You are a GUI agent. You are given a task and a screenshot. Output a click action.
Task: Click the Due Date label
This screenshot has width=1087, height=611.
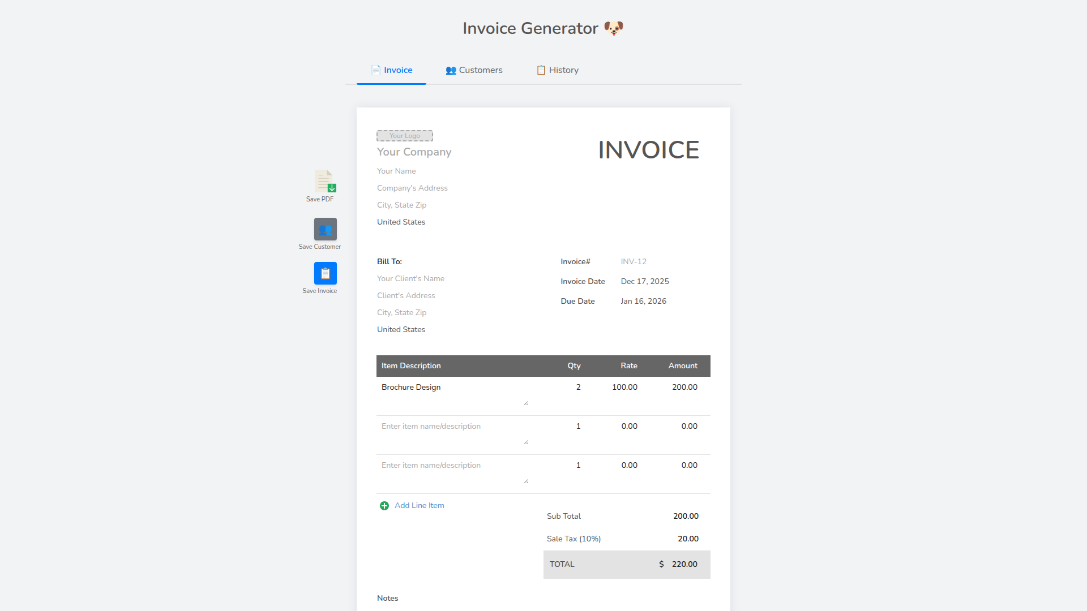coord(577,302)
